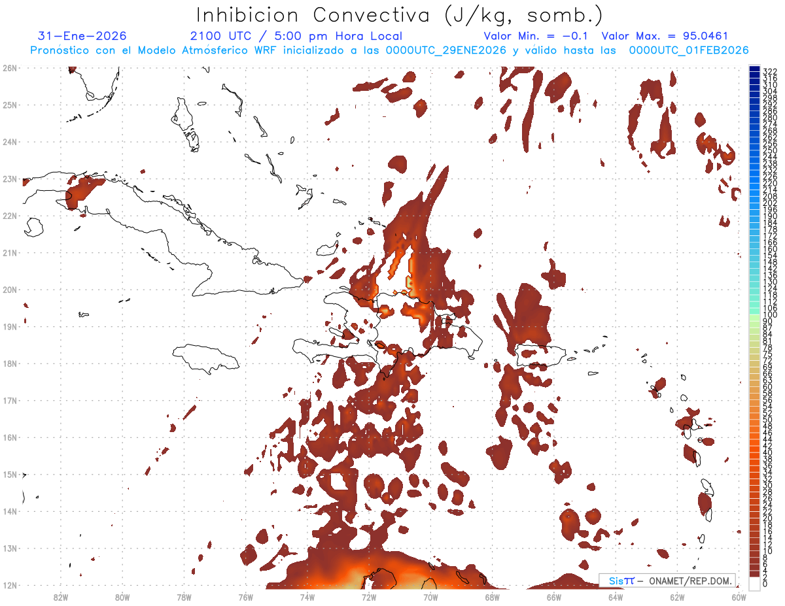Click the title "Inhibicion Convectiva (J/kg, somb.)"
The image size is (785, 606).
click(x=400, y=15)
